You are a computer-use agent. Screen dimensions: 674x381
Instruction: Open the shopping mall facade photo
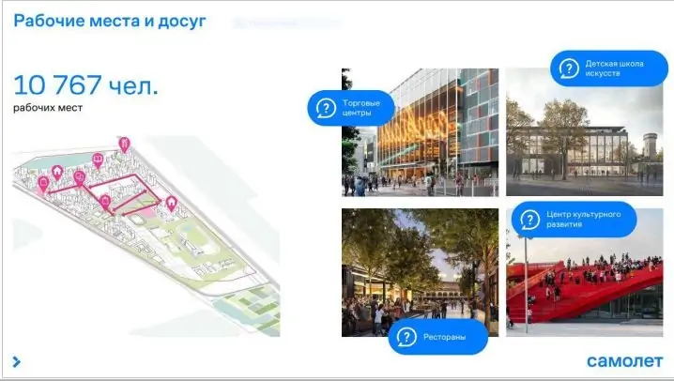[x=432, y=141]
